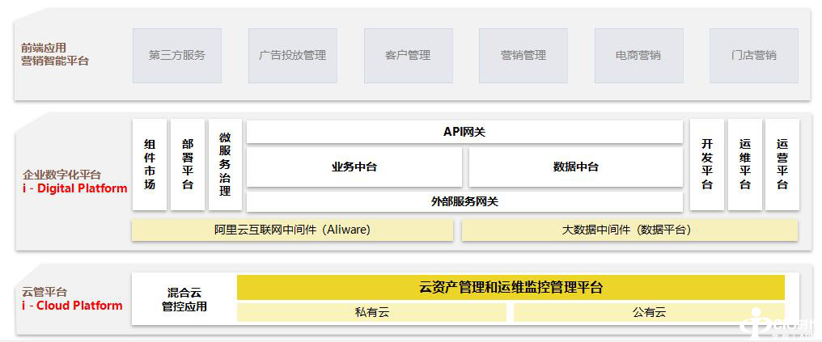Viewport: 822px width, 342px height.
Task: Select the API网关 bar
Action: pyautogui.click(x=464, y=132)
